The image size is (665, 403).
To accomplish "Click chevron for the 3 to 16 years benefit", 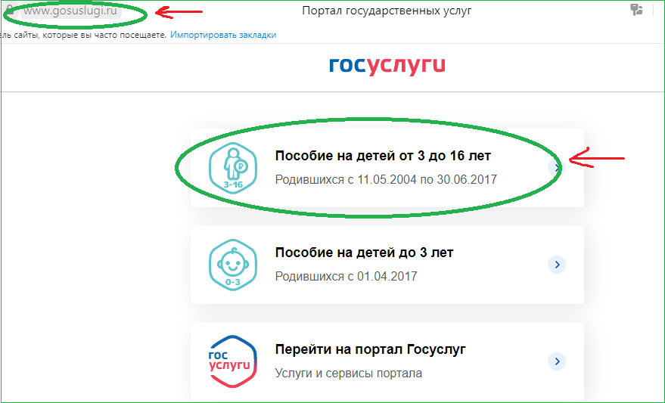I will pyautogui.click(x=556, y=169).
